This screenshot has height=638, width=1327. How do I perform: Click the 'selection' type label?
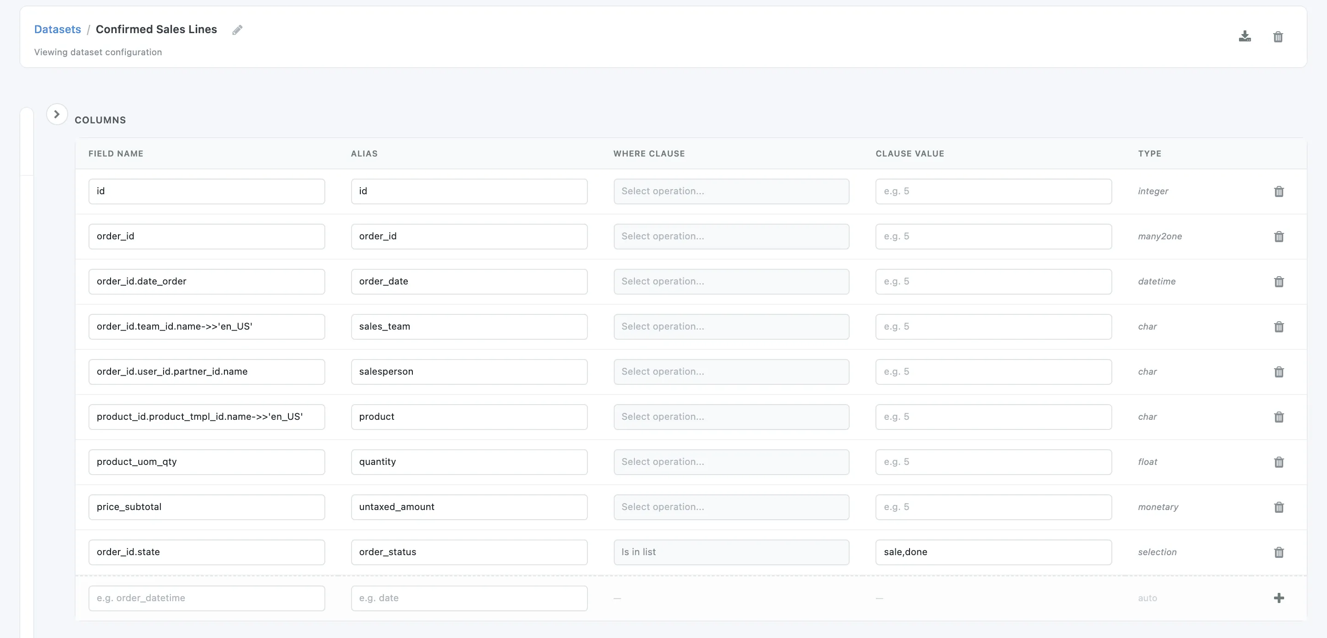point(1157,552)
